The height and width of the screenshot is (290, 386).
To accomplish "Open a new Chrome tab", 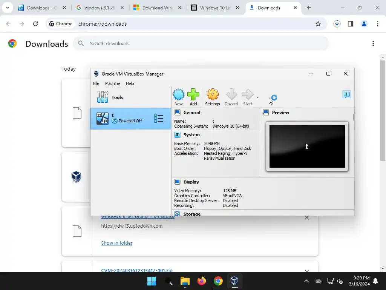I will click(309, 8).
